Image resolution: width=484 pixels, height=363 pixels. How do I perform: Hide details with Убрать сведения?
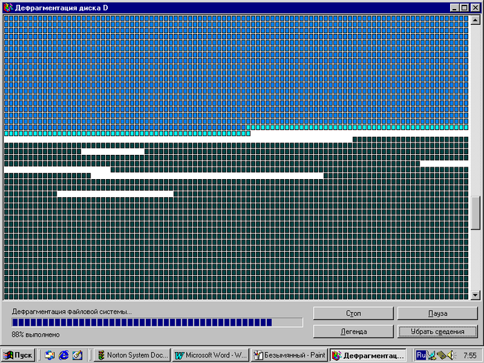(438, 331)
